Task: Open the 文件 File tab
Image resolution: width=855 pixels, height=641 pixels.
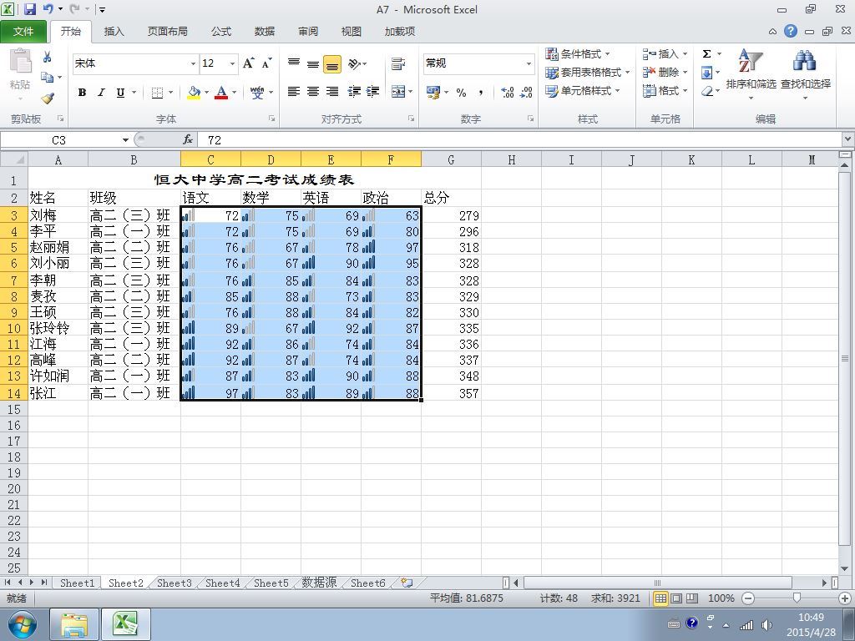Action: click(x=23, y=32)
